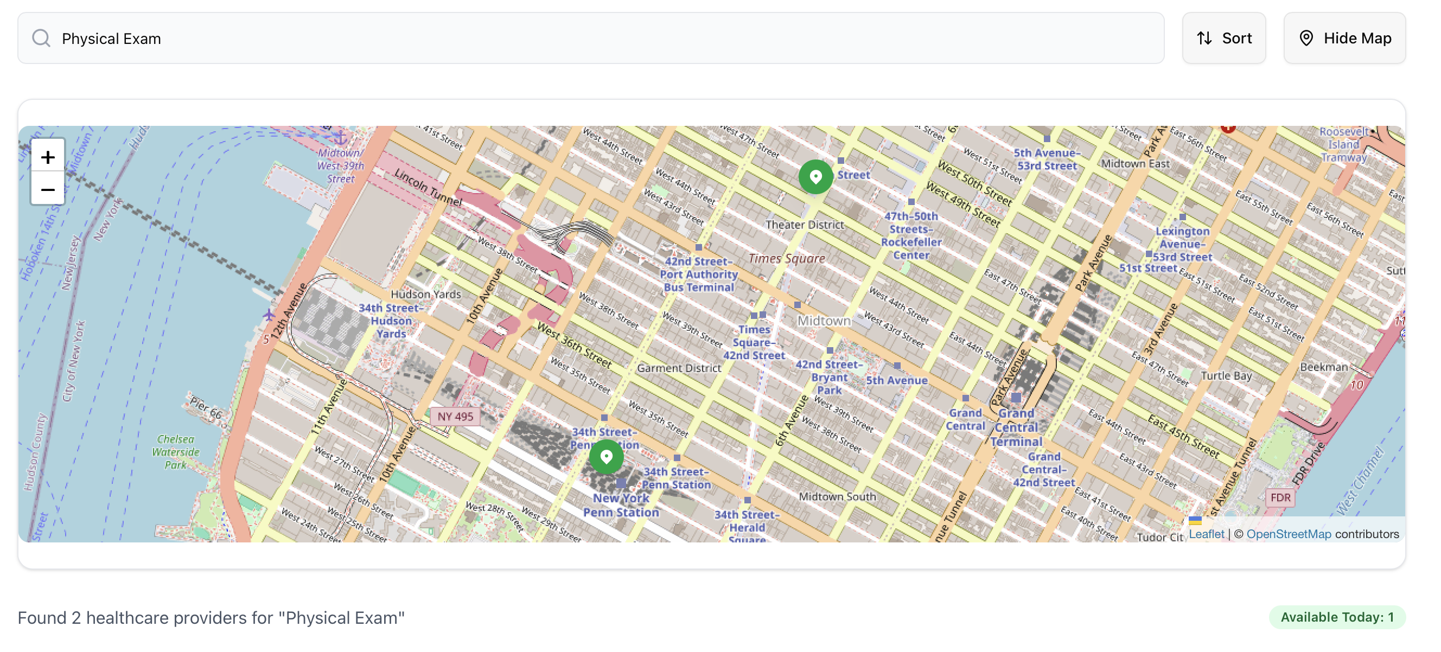The width and height of the screenshot is (1441, 652).
Task: Open the Leaflet attribution link
Action: pos(1206,533)
